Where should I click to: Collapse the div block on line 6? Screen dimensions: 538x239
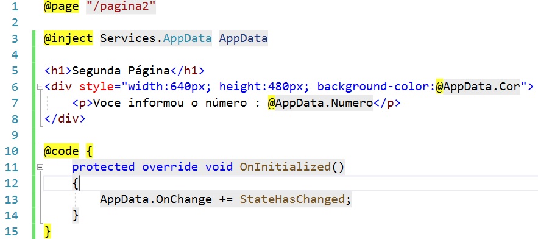point(40,87)
